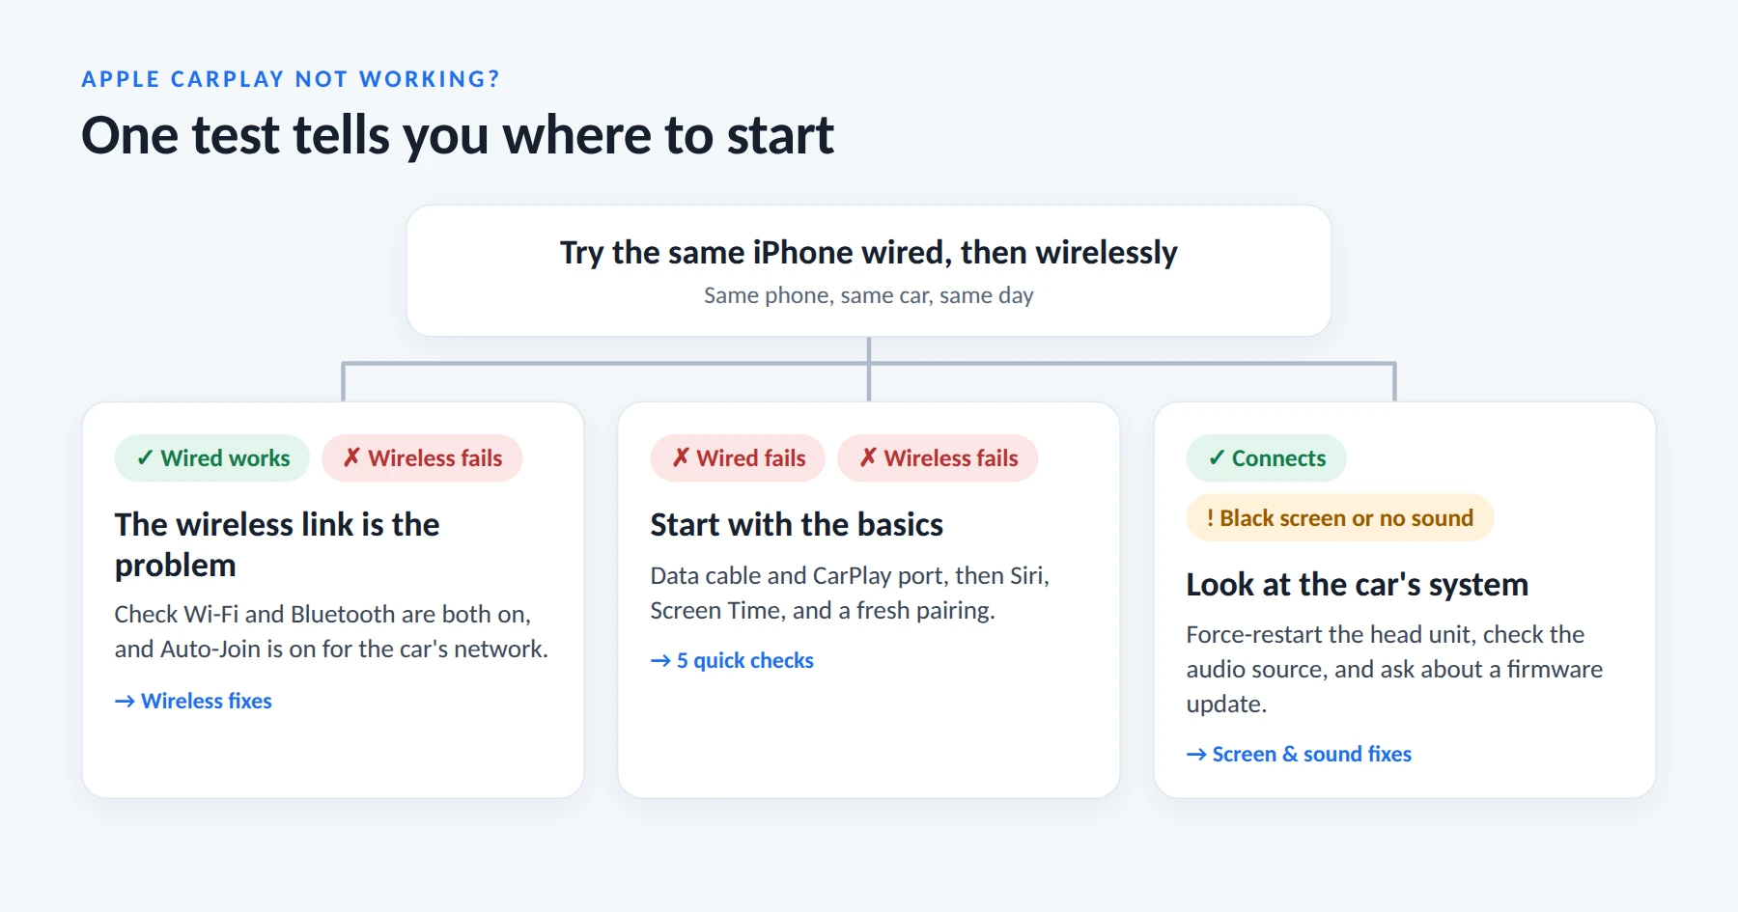Click the Wireless fails badge beside Wired works
The image size is (1738, 912).
pos(422,458)
